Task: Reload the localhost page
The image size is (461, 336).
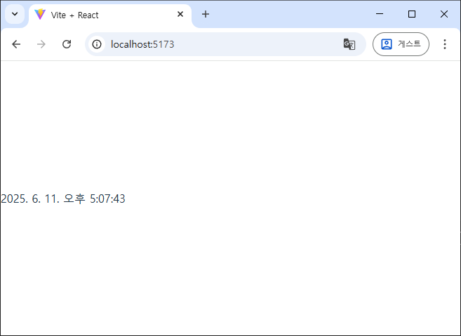Action: 67,44
